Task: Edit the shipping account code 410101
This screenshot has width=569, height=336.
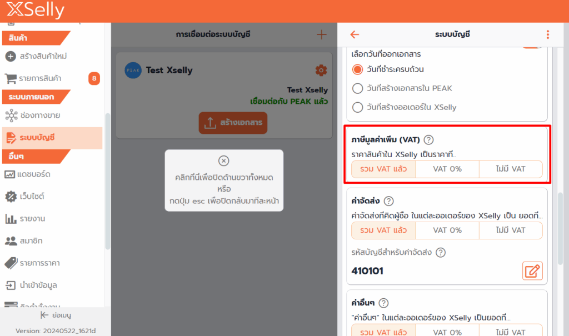Action: (532, 271)
